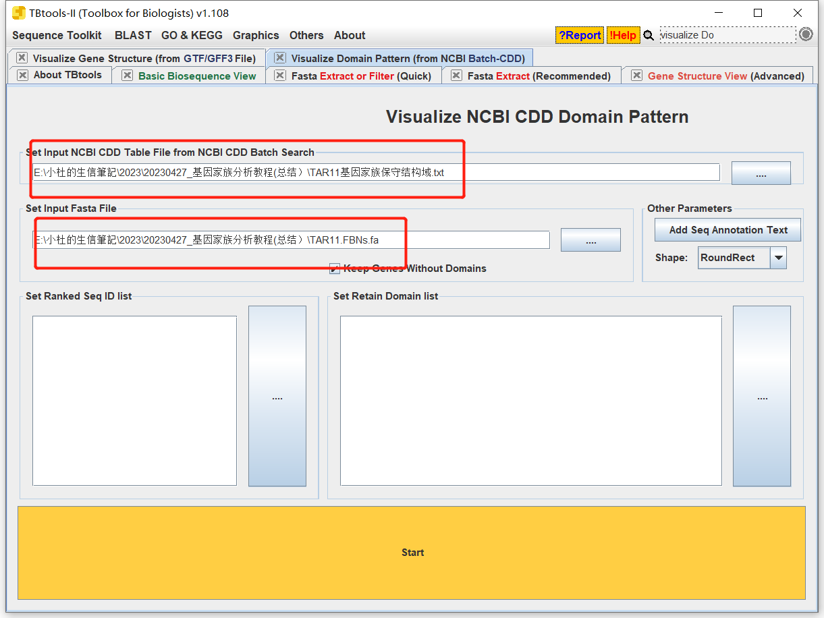Open the Shape RoundRect dropdown arrow
This screenshot has width=824, height=618.
coord(779,258)
